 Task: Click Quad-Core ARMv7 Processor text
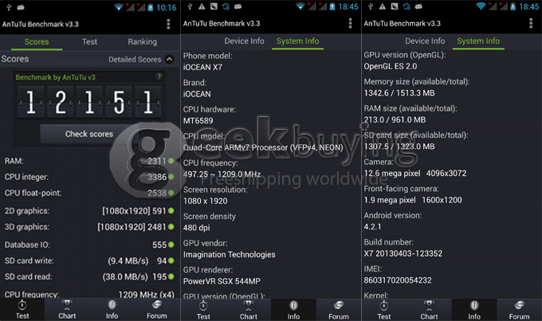[263, 147]
